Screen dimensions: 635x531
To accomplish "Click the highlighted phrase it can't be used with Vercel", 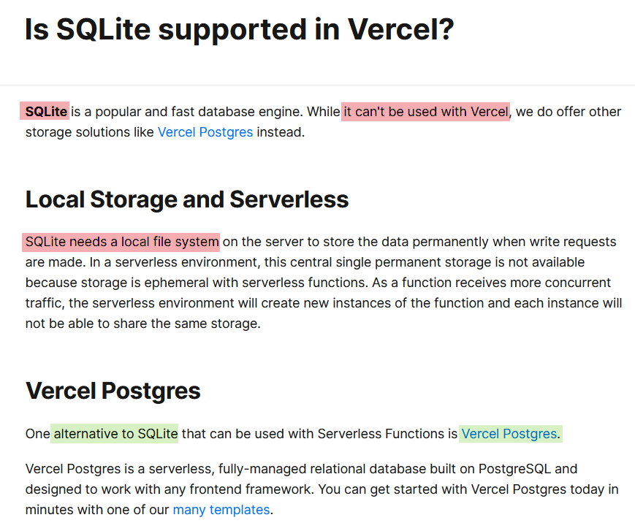I will point(425,112).
